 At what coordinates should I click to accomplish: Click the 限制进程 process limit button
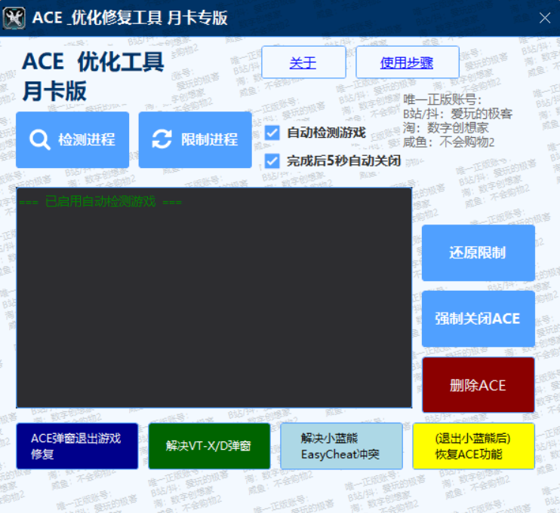[x=195, y=140]
